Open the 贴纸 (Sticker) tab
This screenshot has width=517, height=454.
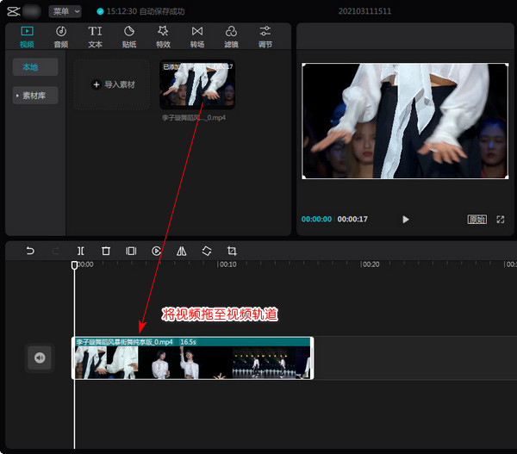click(x=129, y=37)
